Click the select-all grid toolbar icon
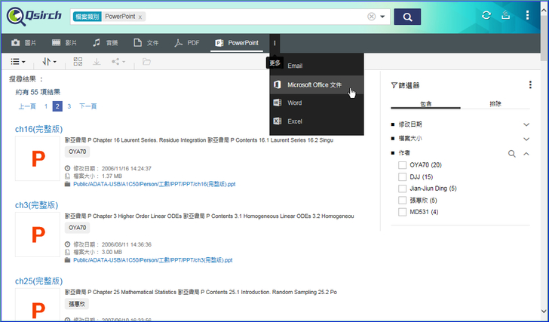The height and width of the screenshot is (322, 549). [78, 61]
